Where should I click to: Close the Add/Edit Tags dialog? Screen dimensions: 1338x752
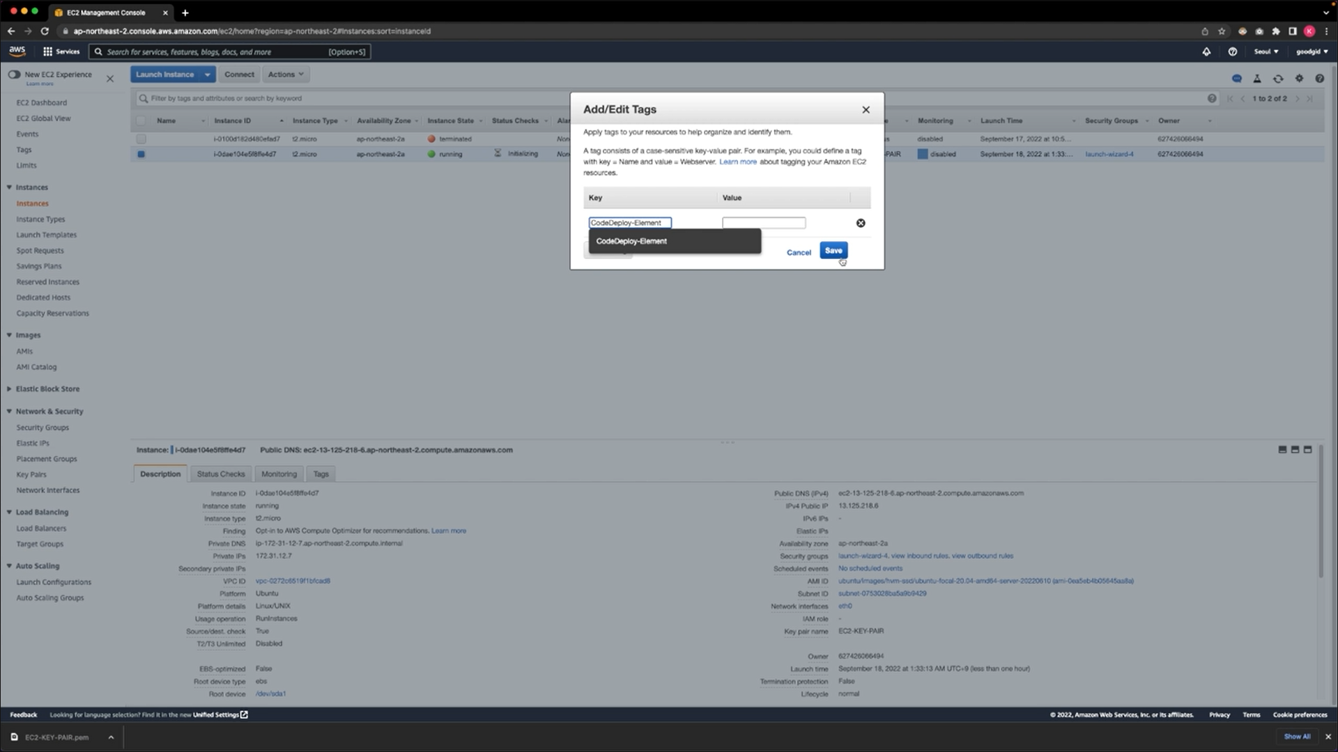pyautogui.click(x=866, y=110)
